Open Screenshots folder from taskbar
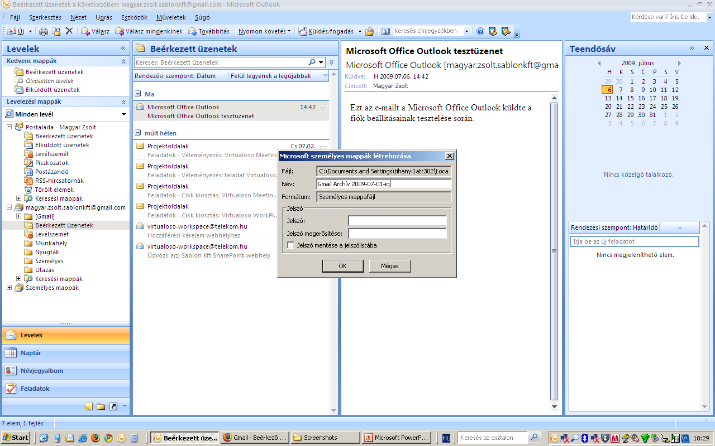Viewport: 715px width, 446px height. [x=326, y=438]
